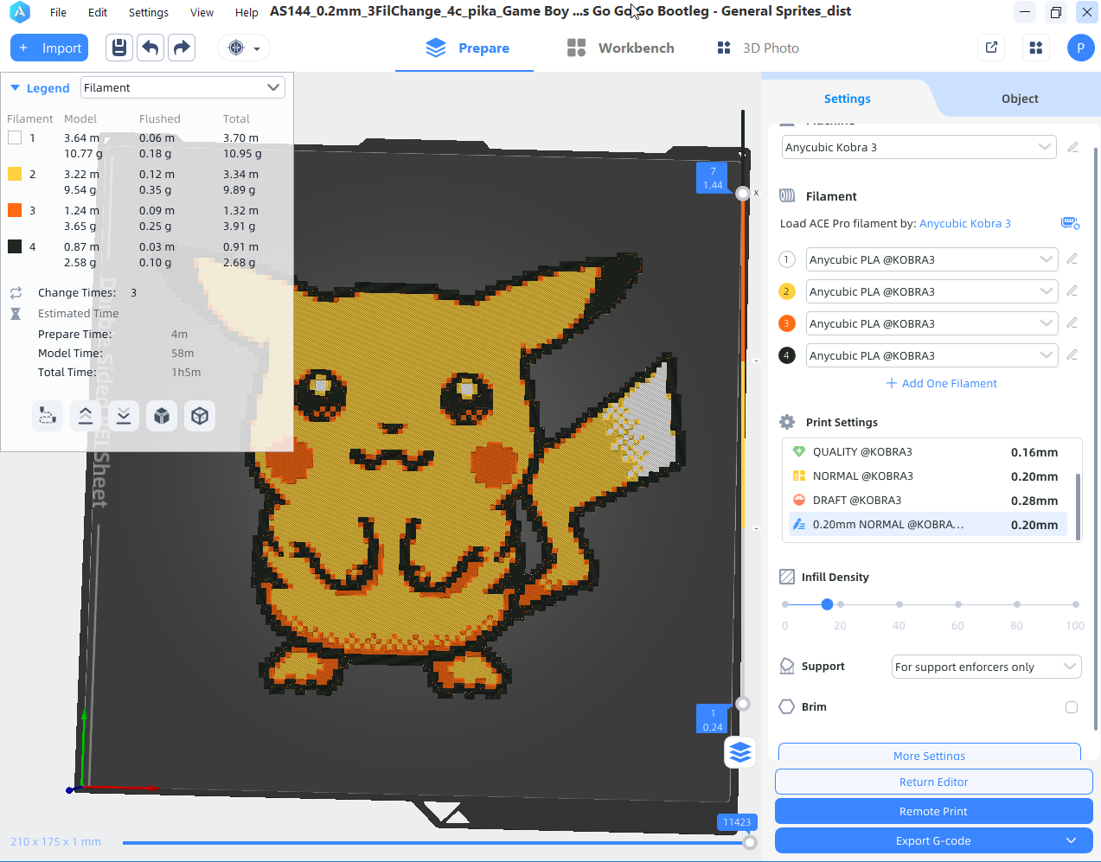Viewport: 1101px width, 862px height.
Task: Open the pop-out window icon
Action: click(x=991, y=48)
